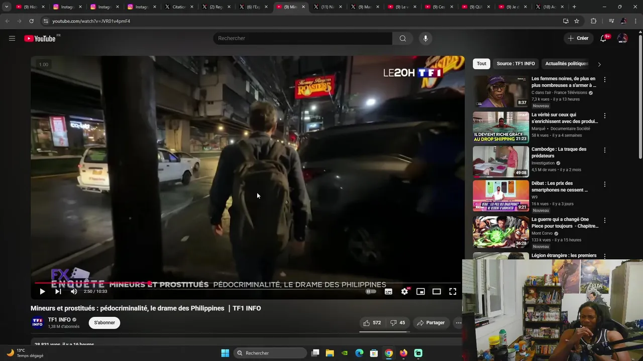Open Débat : Les prix des smartphones title
Image resolution: width=643 pixels, height=361 pixels.
[560, 187]
